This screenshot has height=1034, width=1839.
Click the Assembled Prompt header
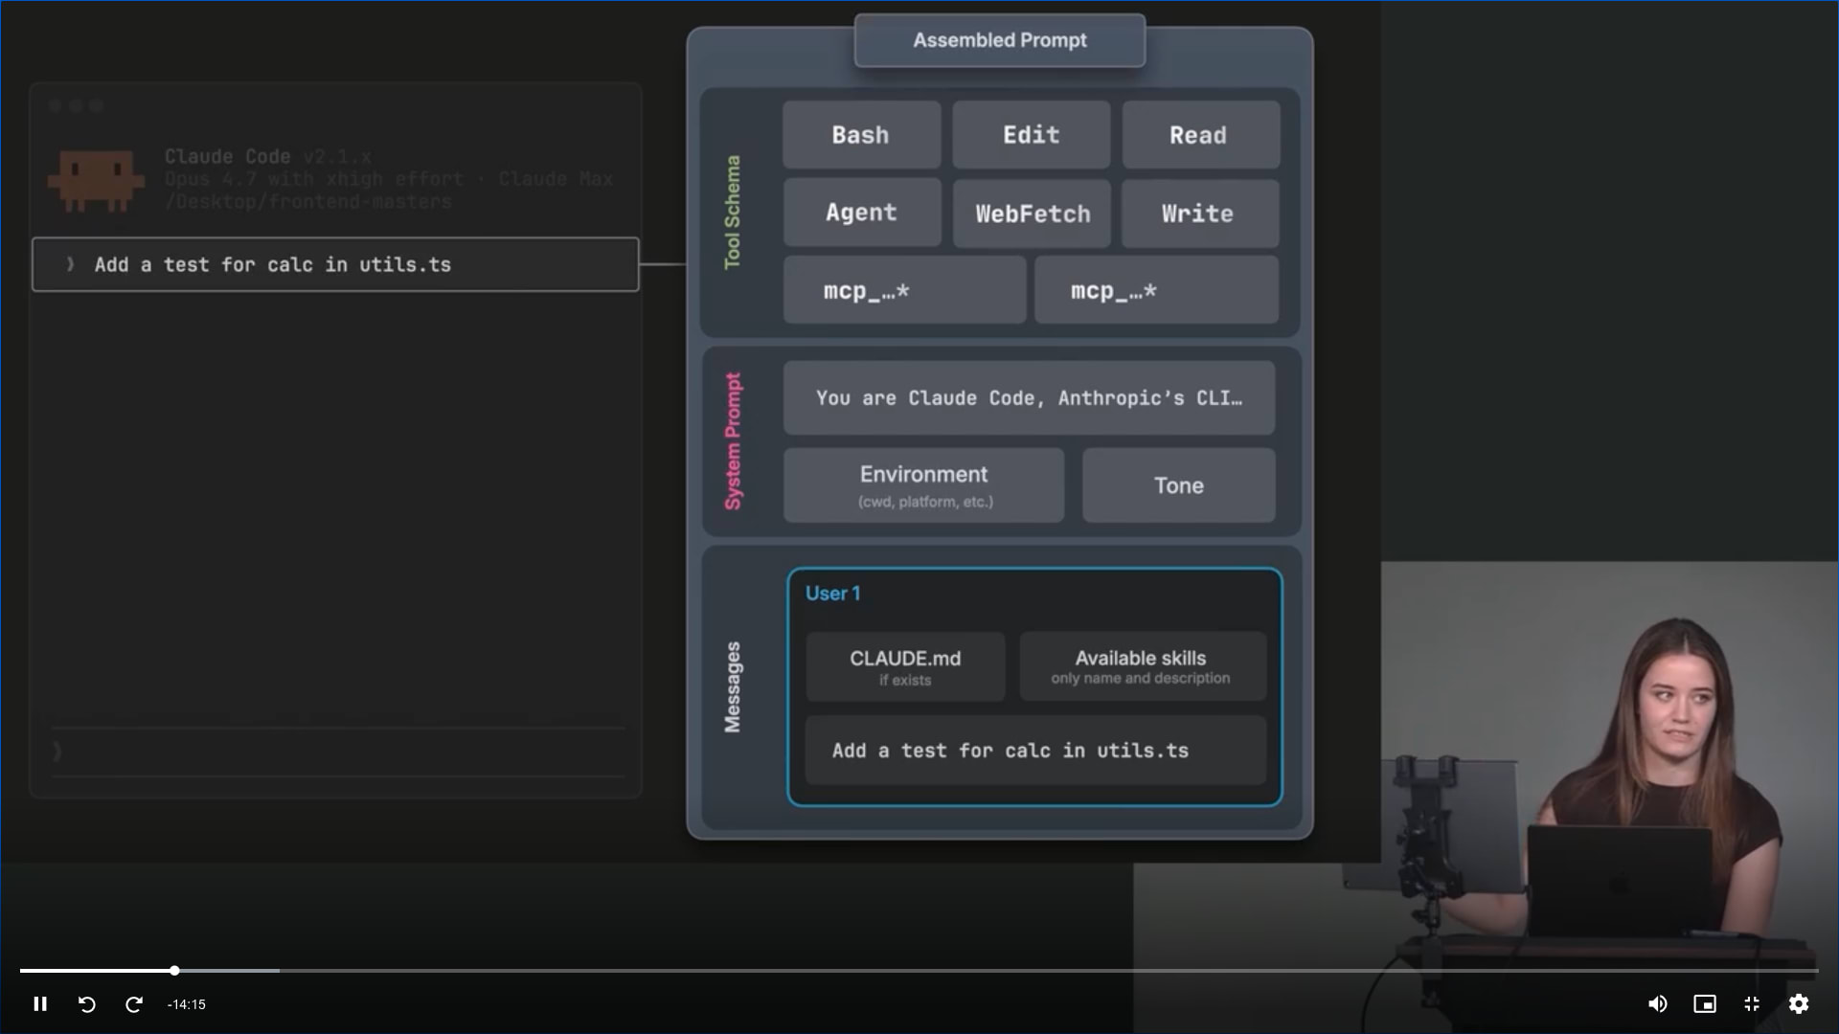1000,40
